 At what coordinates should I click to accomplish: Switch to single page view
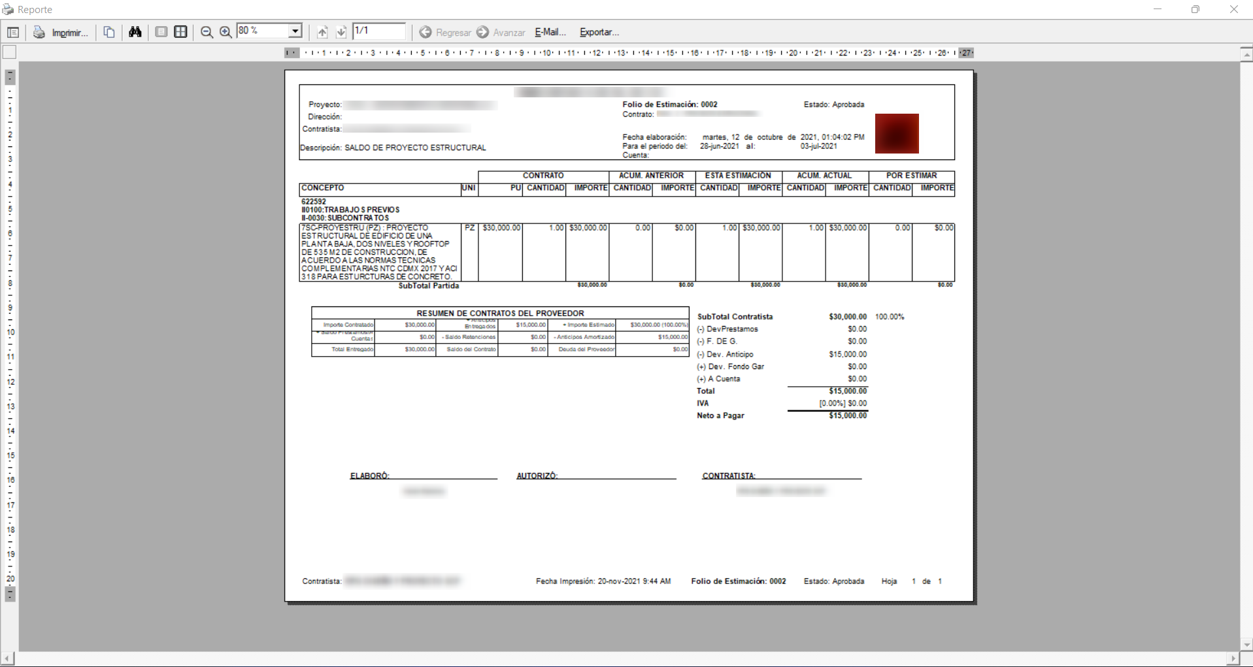[161, 32]
